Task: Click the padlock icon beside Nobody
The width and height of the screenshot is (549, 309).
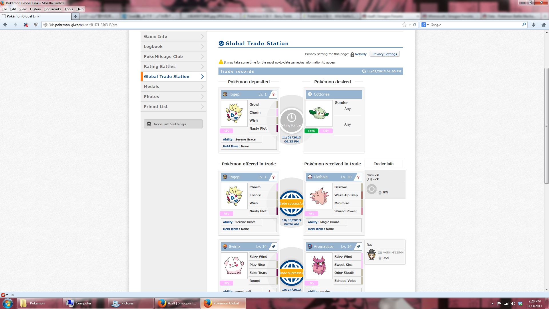Action: 352,54
